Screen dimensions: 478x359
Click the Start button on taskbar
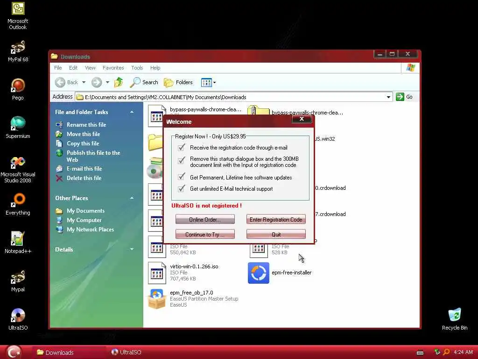click(x=14, y=352)
